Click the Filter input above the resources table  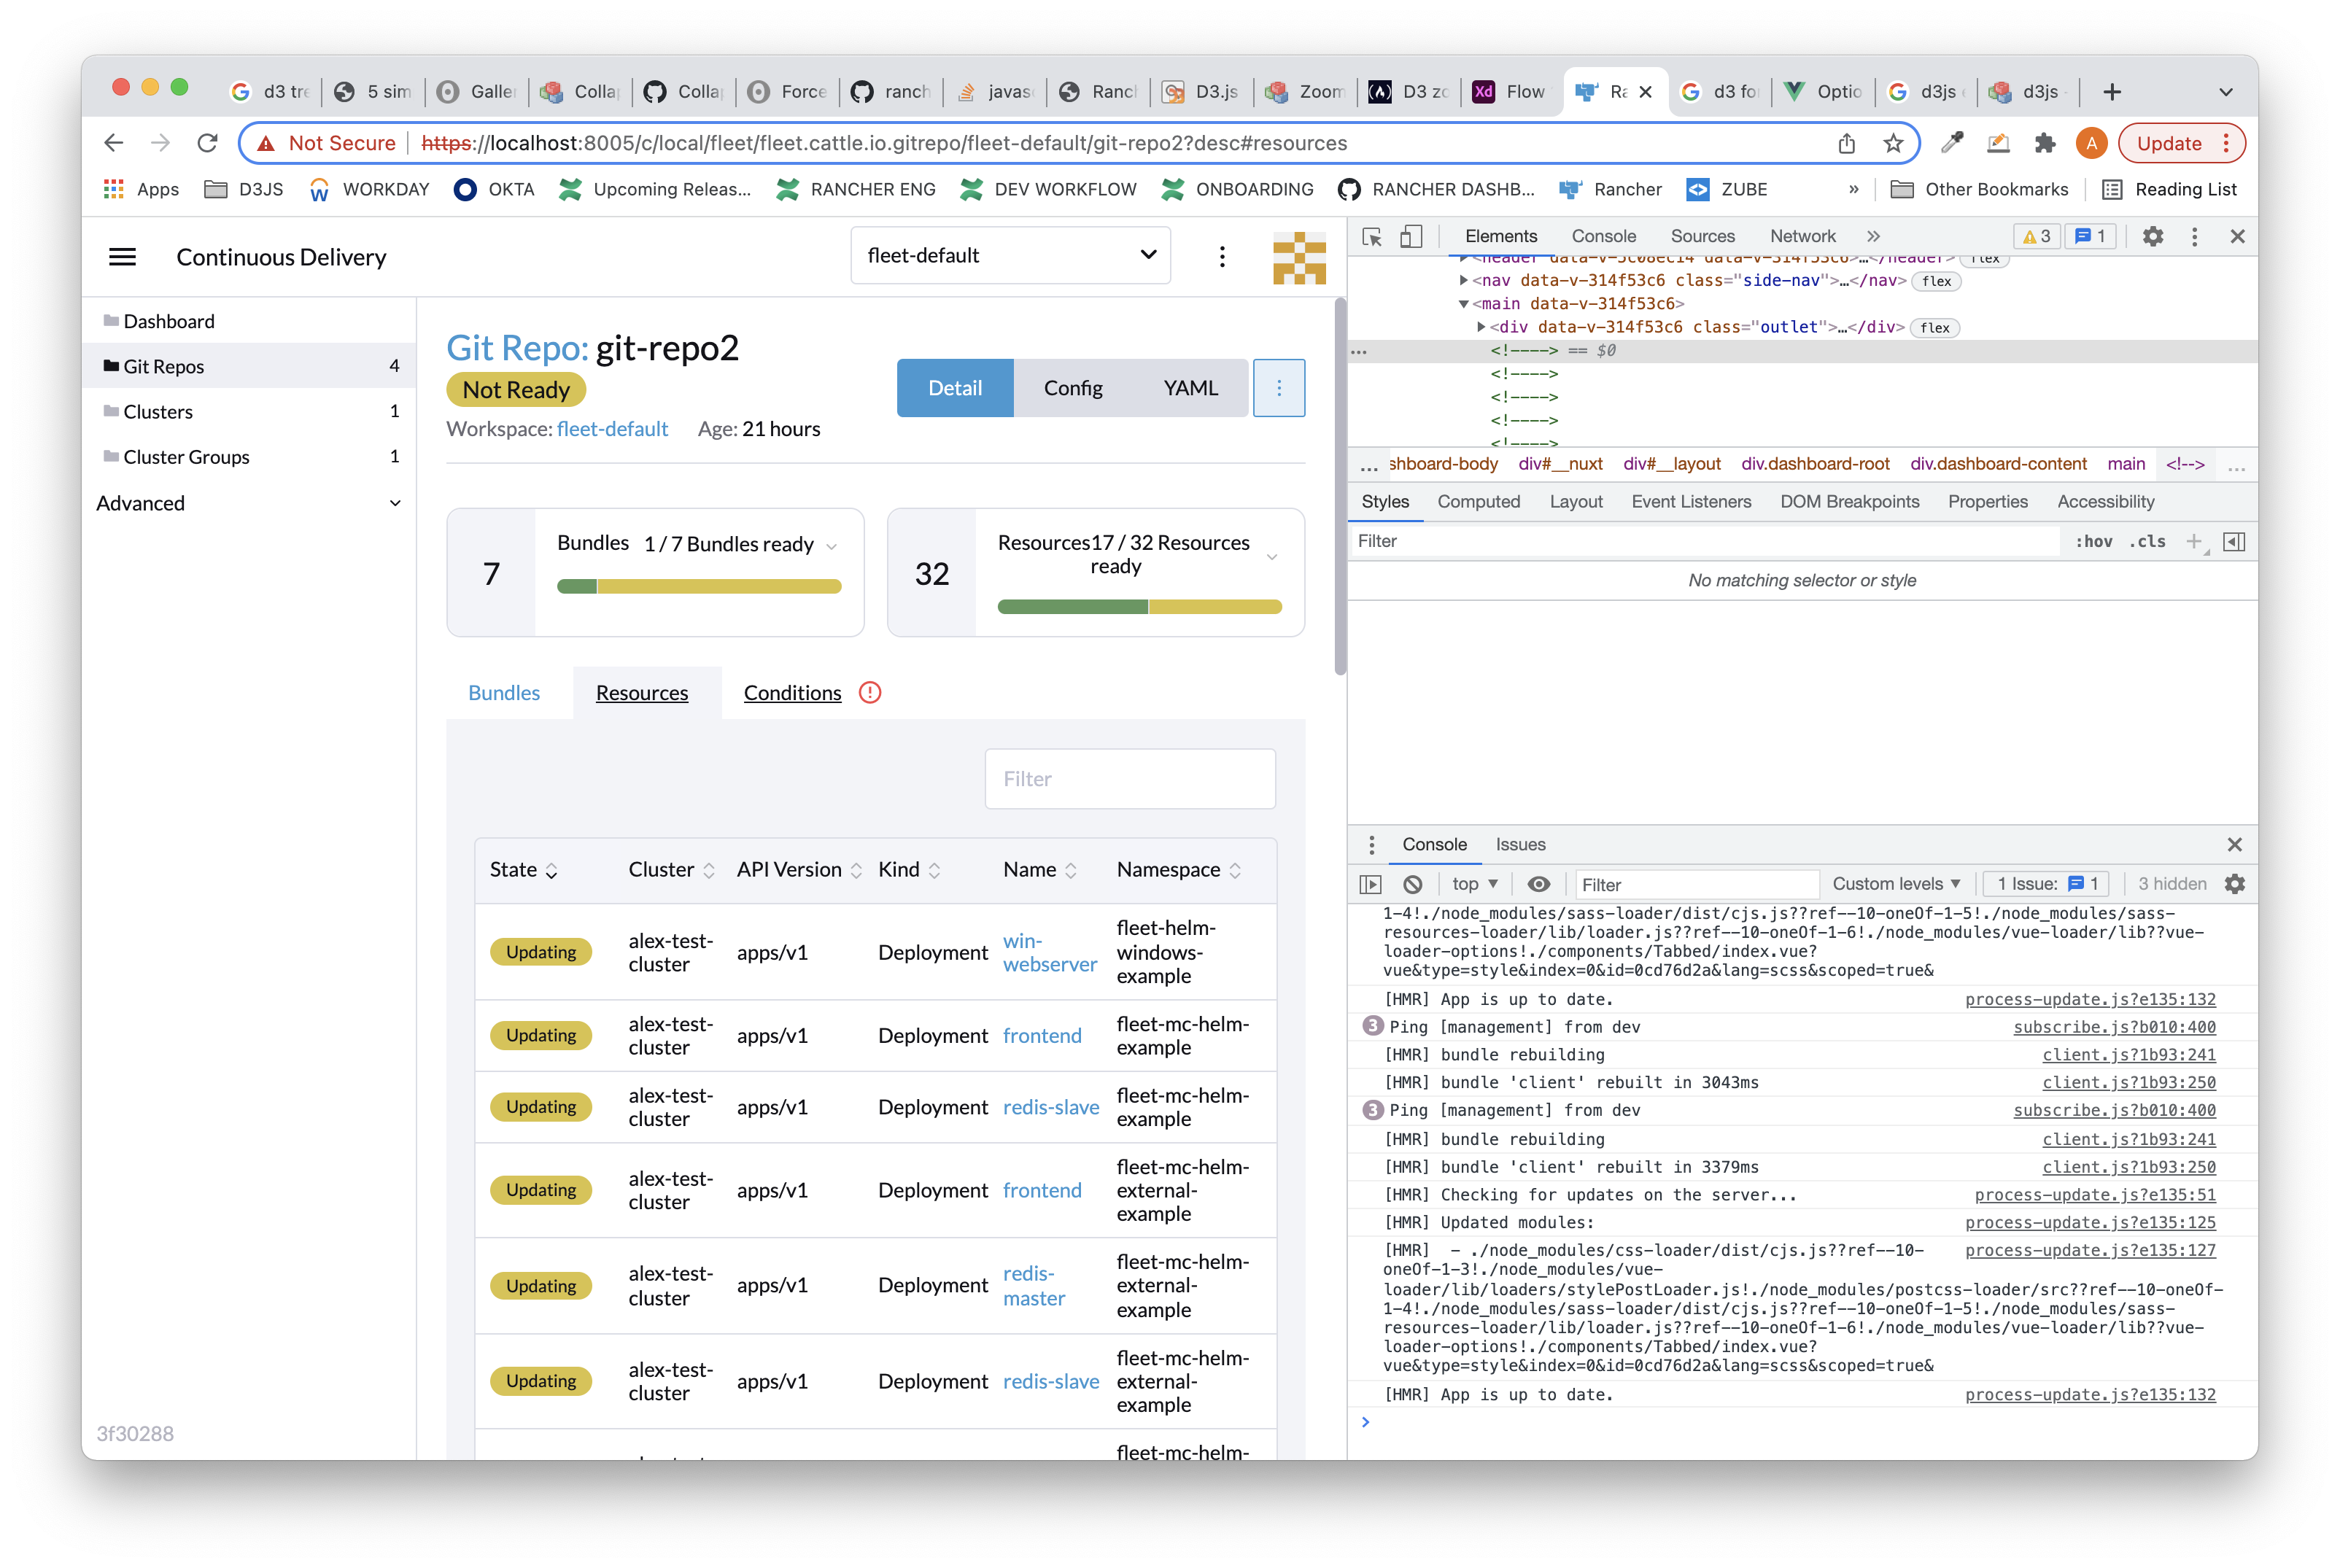tap(1129, 778)
